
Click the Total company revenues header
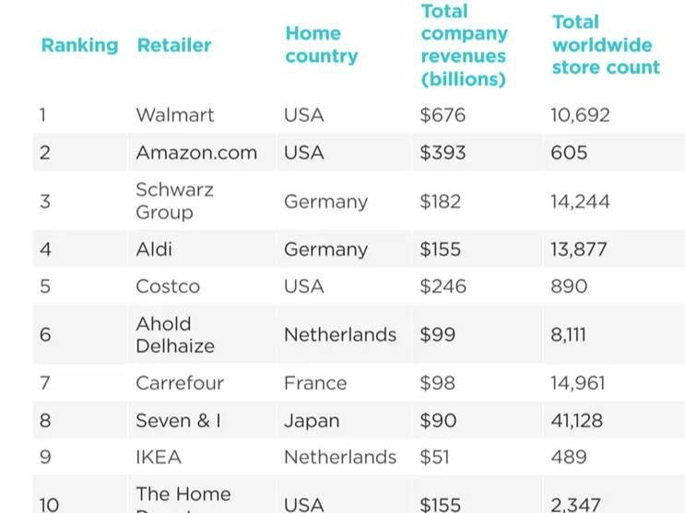(x=464, y=45)
